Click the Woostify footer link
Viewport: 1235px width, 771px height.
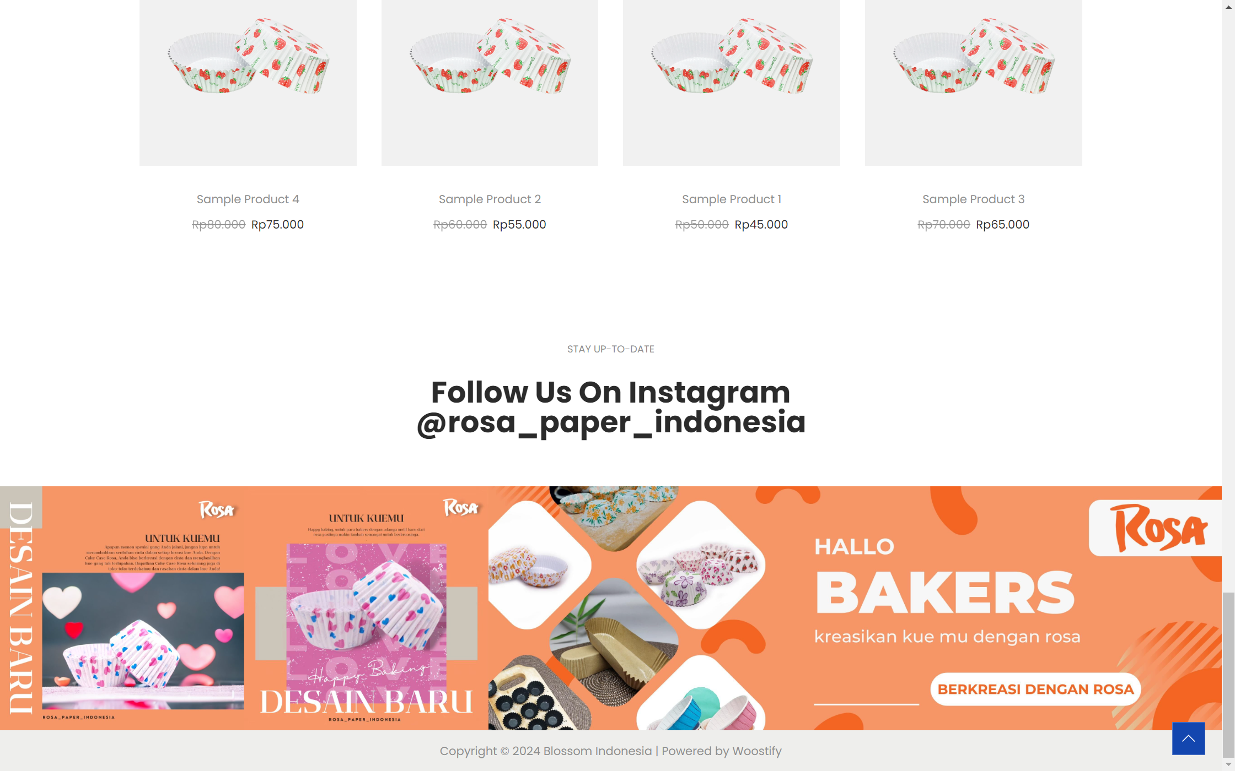(756, 751)
